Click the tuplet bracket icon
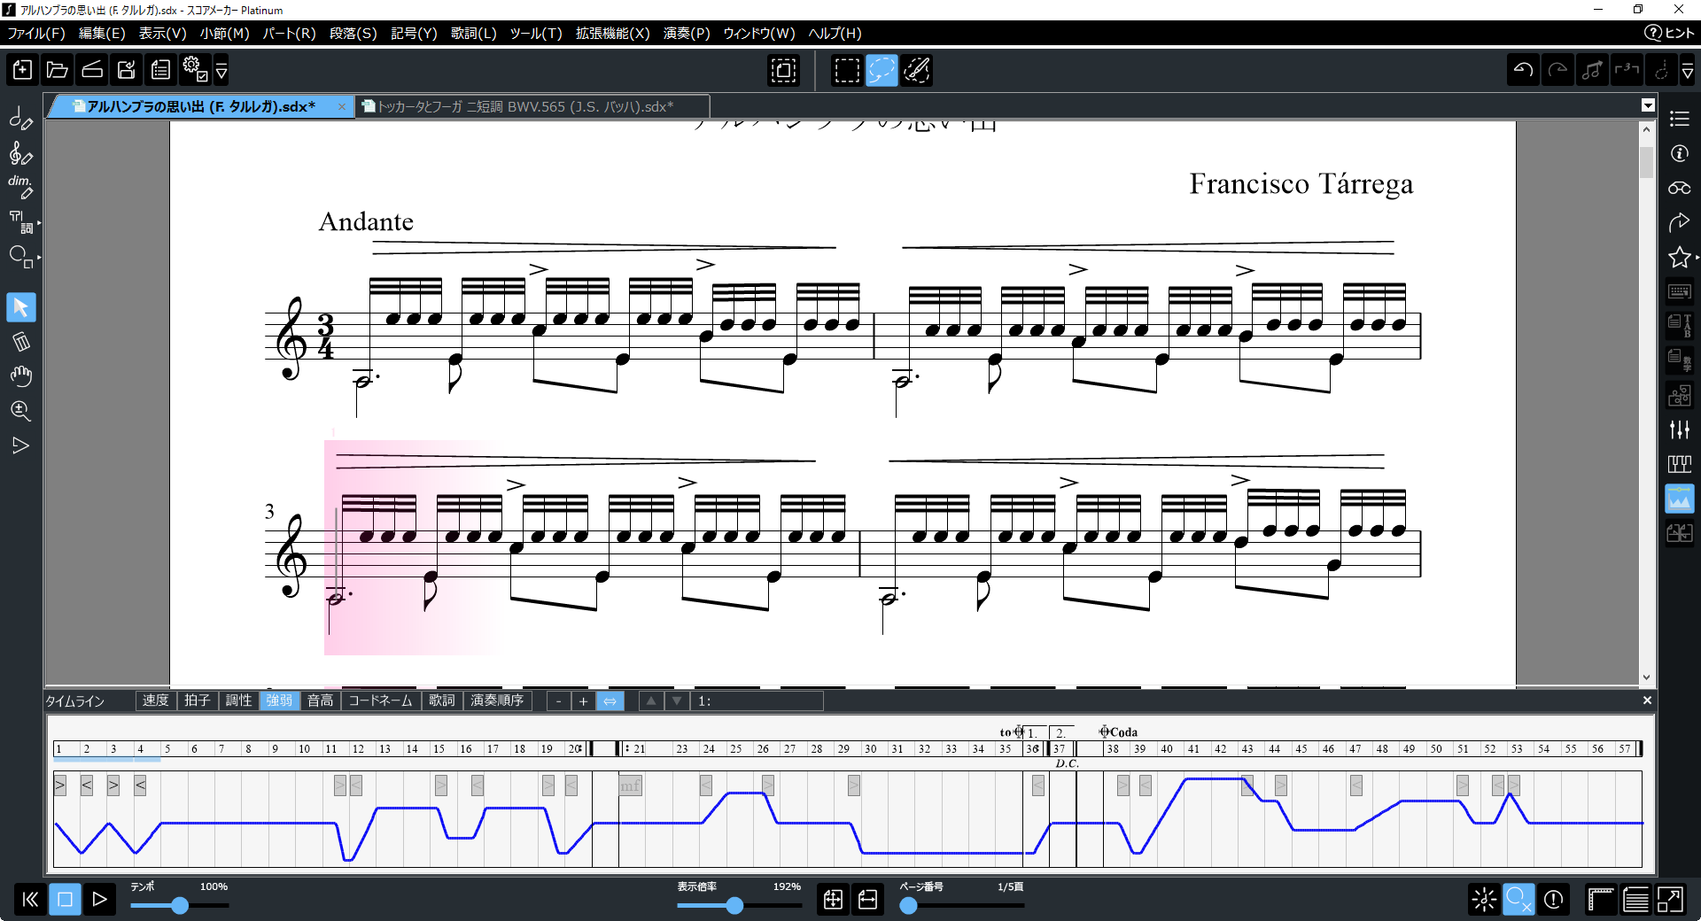Viewport: 1701px width, 921px height. pyautogui.click(x=1627, y=70)
